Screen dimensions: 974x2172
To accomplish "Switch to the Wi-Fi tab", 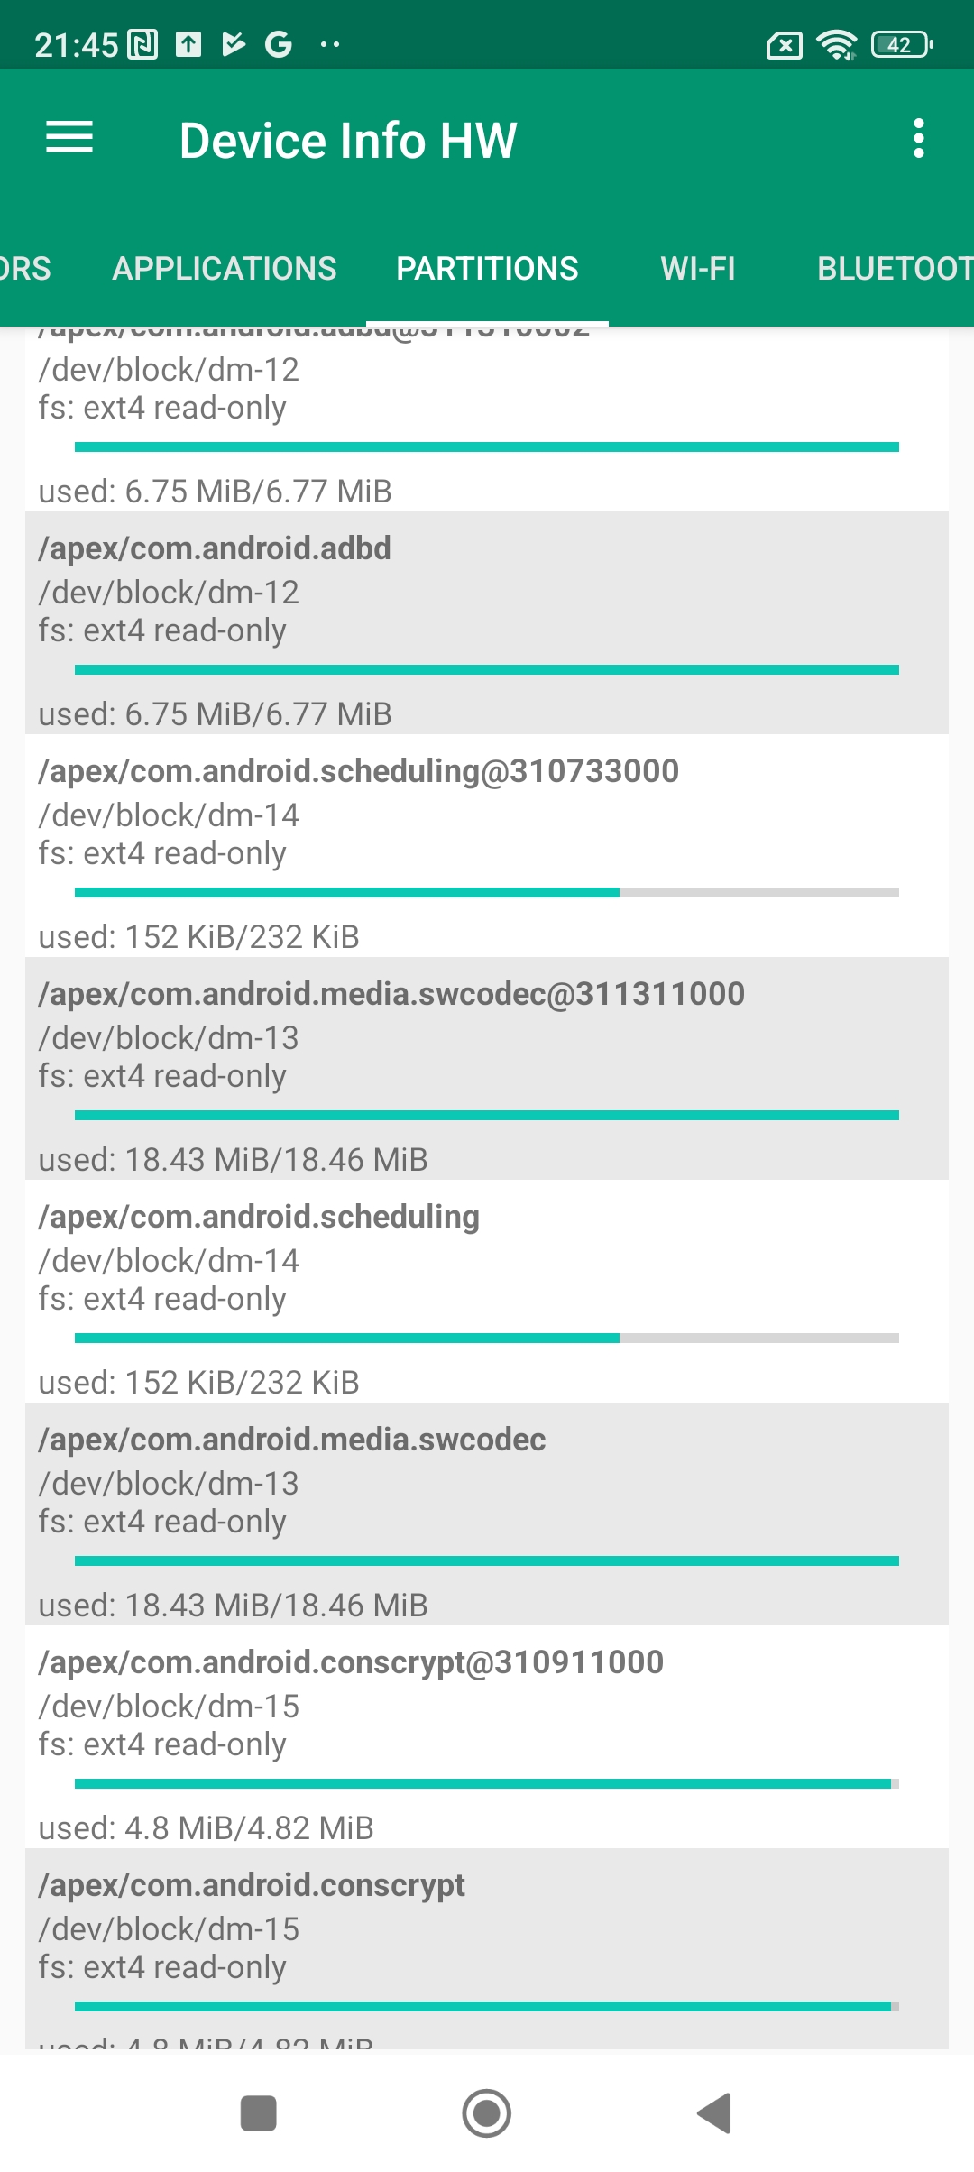I will point(698,269).
